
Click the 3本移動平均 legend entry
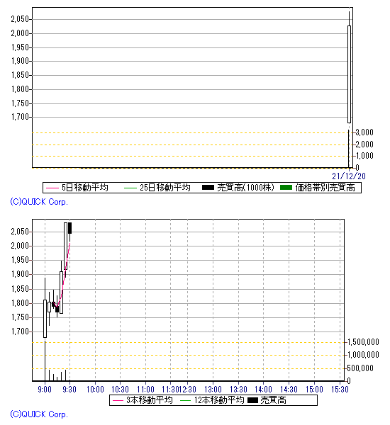pos(143,400)
